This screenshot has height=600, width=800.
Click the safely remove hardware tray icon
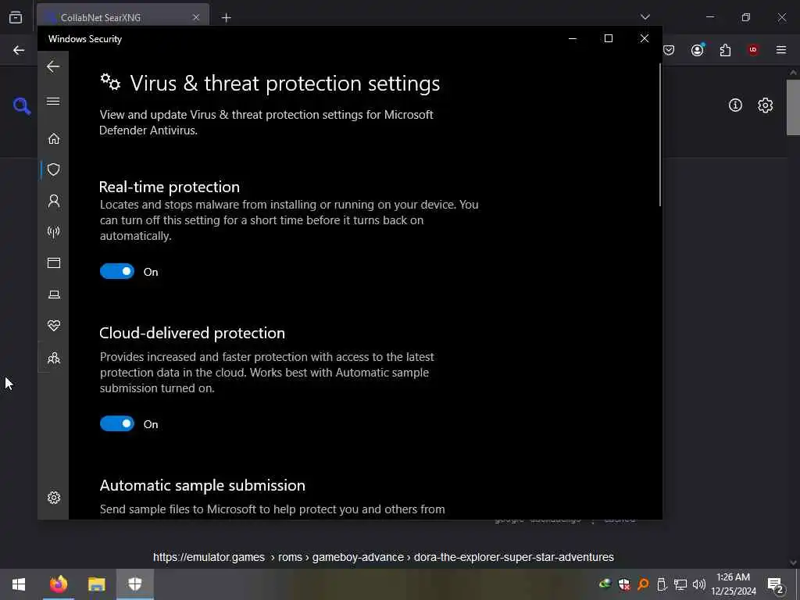662,584
